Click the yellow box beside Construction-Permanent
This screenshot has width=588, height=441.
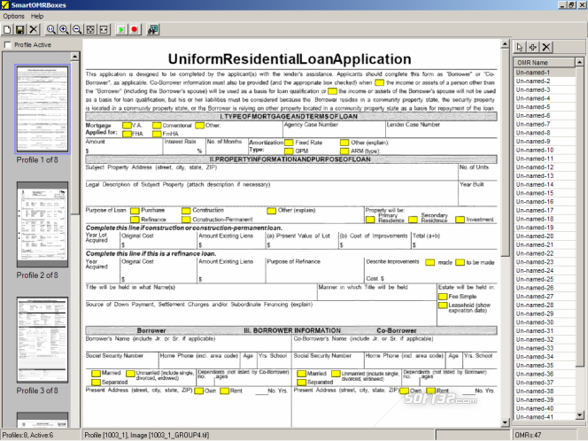click(186, 220)
